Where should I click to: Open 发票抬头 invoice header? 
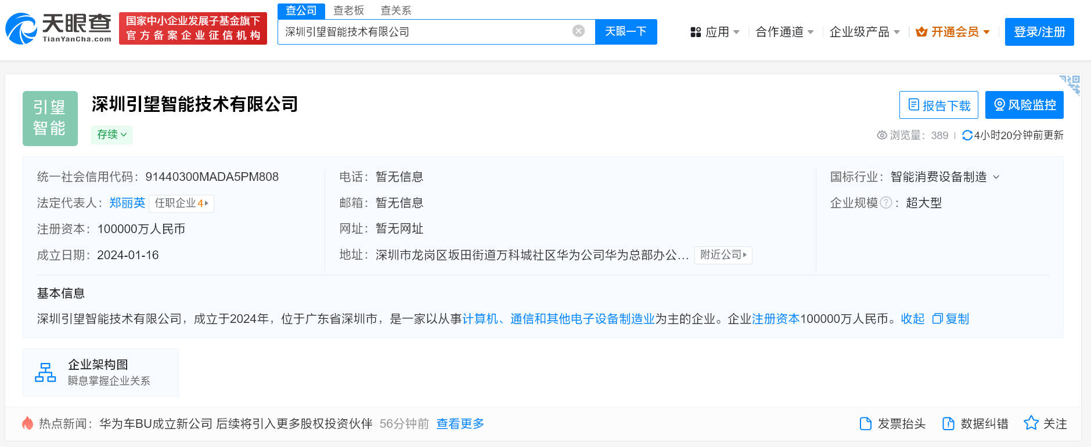click(892, 424)
